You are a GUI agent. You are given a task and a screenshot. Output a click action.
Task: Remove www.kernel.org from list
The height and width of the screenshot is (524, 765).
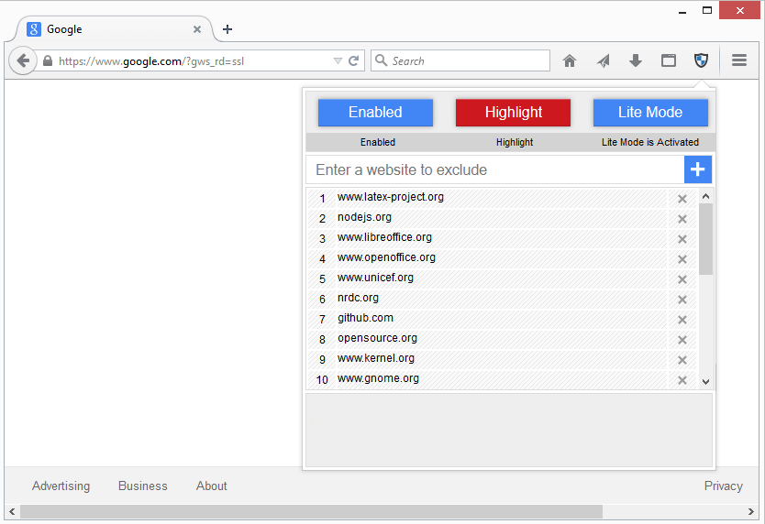click(x=682, y=360)
